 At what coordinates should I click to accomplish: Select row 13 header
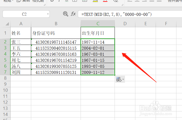pyautogui.click(x=5, y=108)
